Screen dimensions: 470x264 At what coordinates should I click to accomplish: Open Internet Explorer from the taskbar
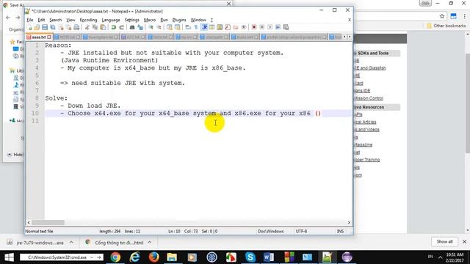(134, 257)
